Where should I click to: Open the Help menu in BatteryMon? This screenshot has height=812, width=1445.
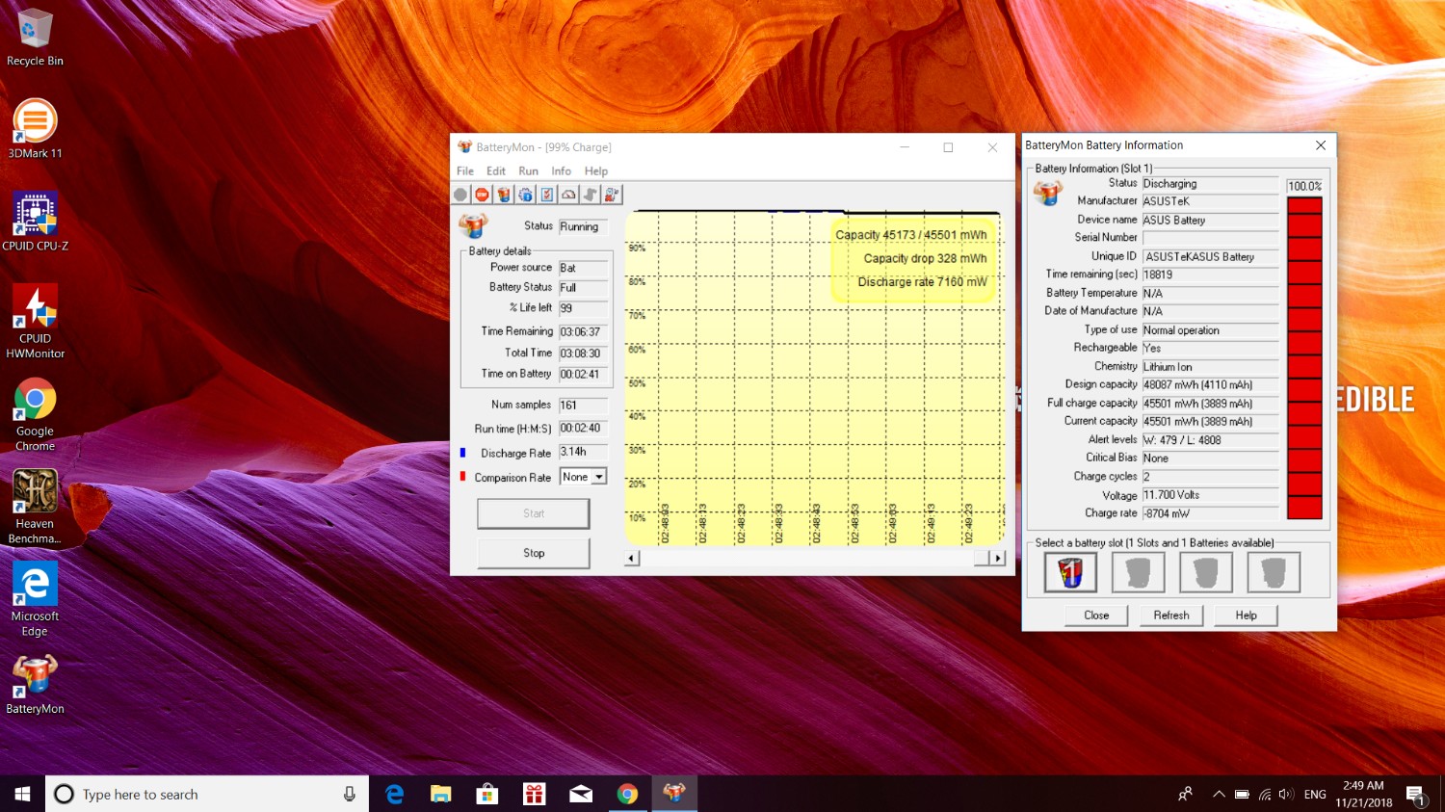(x=596, y=170)
